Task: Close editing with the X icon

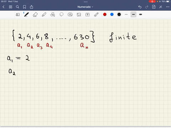Action: (x=161, y=7)
